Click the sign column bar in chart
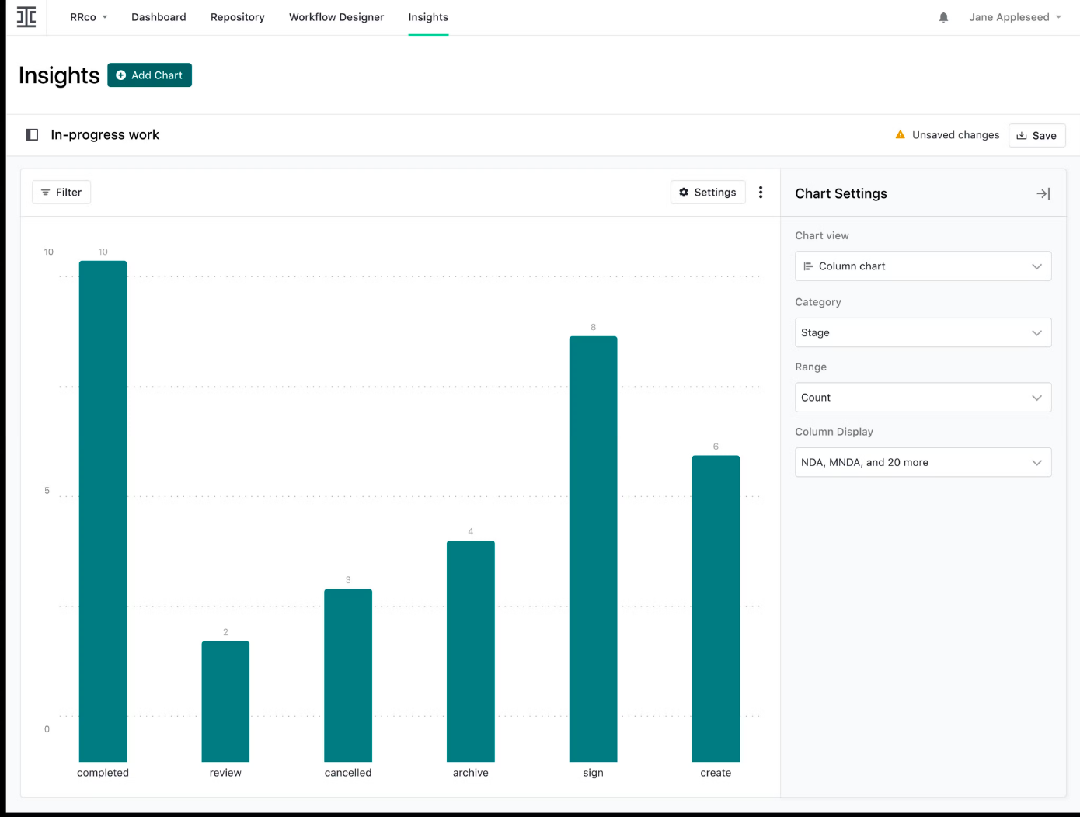1080x817 pixels. coord(593,548)
